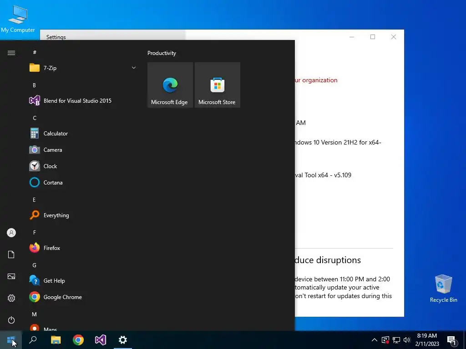The height and width of the screenshot is (349, 466).
Task: Maximize the Settings window
Action: (x=373, y=37)
